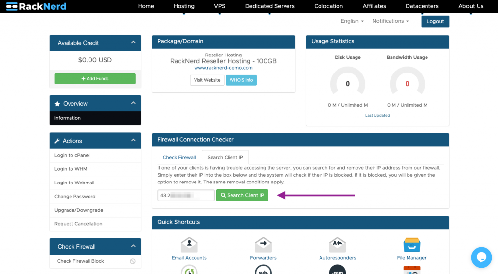The image size is (498, 274).
Task: Click Login to Webmail
Action: (x=95, y=183)
